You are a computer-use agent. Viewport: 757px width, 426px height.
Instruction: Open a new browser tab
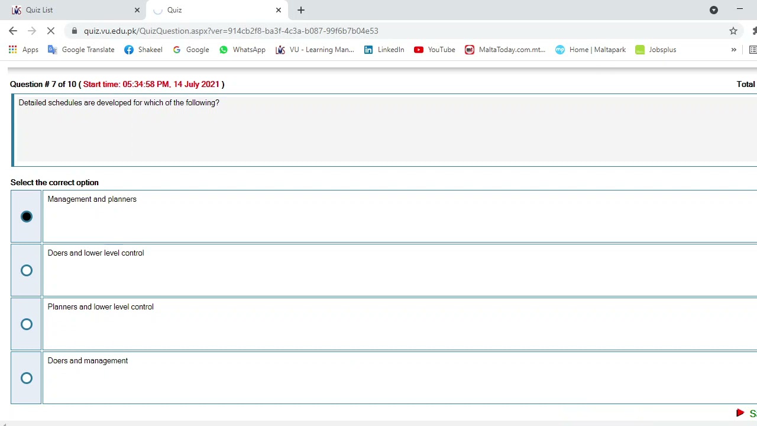tap(301, 10)
